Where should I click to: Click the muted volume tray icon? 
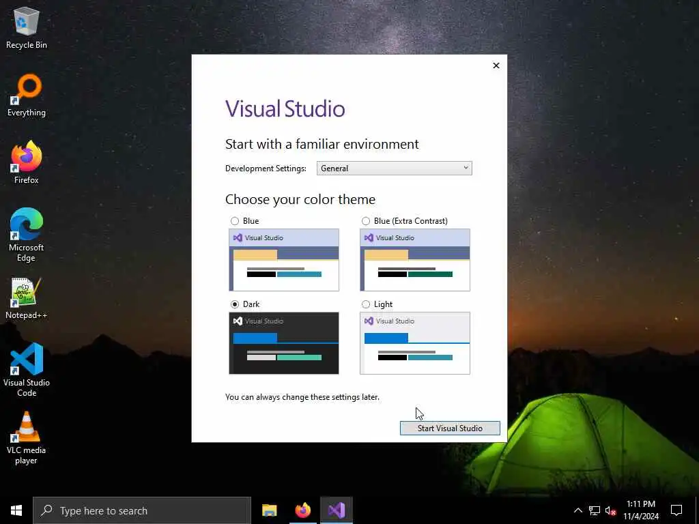coord(610,510)
